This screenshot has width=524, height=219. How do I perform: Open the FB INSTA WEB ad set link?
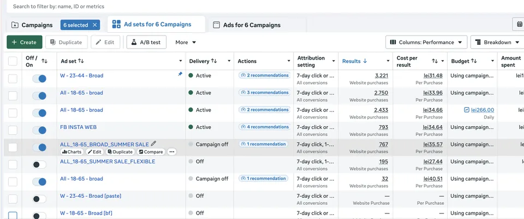click(x=78, y=127)
